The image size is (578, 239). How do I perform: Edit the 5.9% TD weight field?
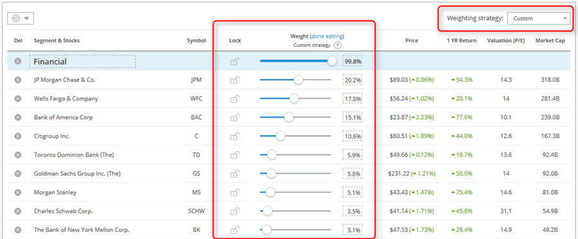(x=352, y=155)
